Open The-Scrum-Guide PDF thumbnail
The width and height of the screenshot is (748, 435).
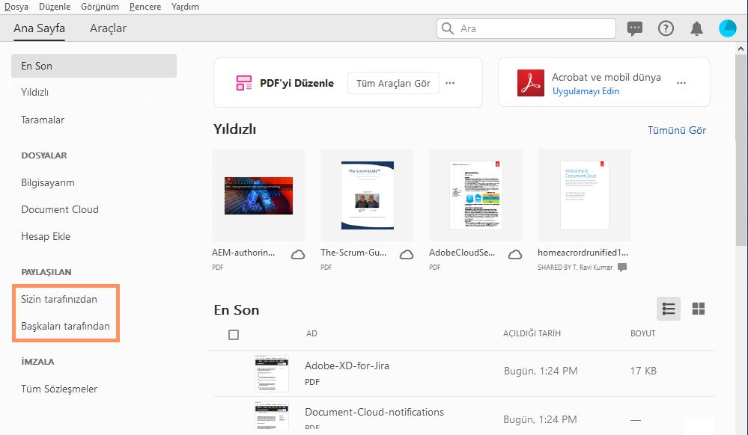[368, 195]
